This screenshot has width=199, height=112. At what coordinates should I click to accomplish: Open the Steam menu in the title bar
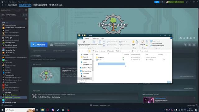[x=4, y=2]
